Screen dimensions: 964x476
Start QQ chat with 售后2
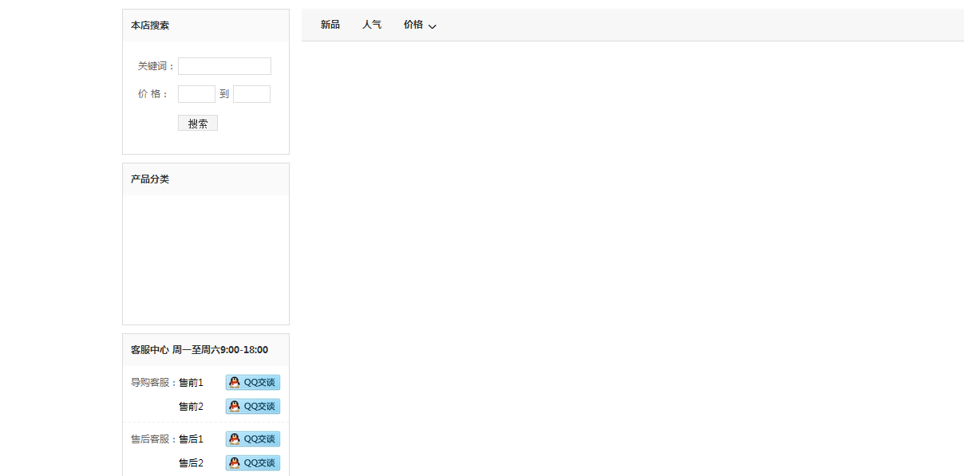pyautogui.click(x=252, y=463)
